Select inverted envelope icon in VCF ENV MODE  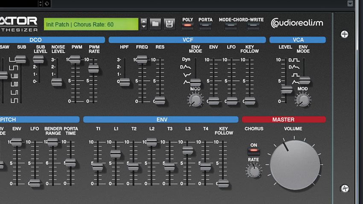(x=187, y=75)
